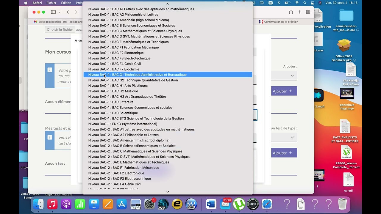
Task: Open Mail showing 33504 unread badge
Action: point(225,204)
